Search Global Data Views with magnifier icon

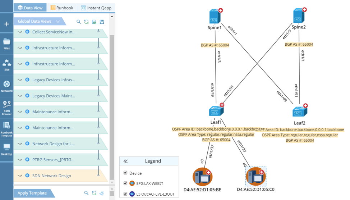pos(79,22)
